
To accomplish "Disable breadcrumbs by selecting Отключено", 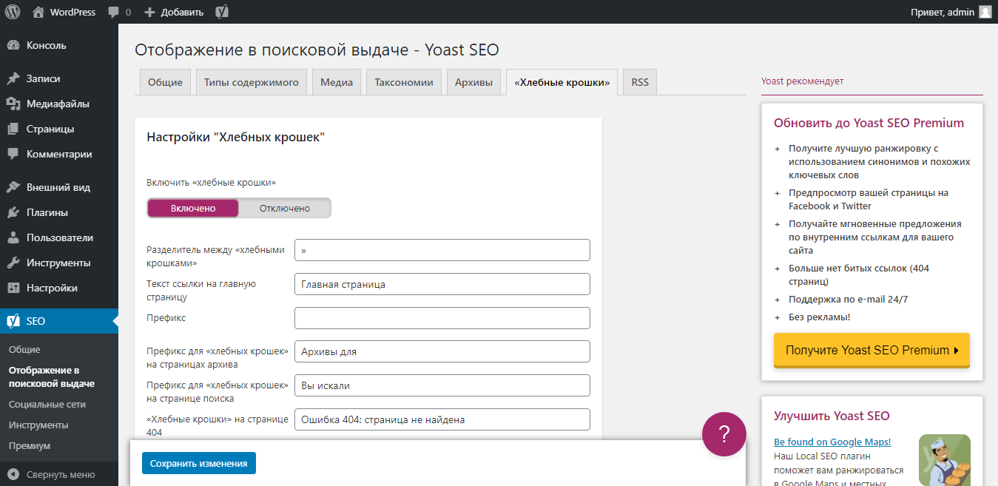I will click(286, 208).
